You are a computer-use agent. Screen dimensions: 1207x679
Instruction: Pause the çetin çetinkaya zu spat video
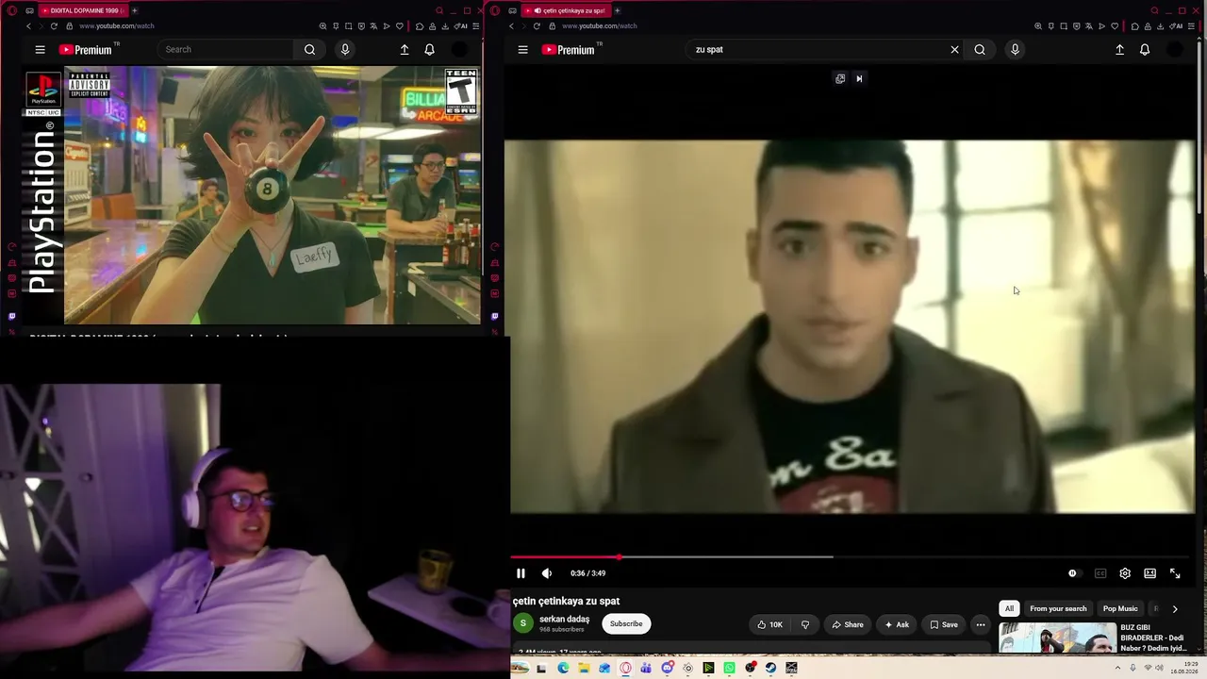click(521, 573)
